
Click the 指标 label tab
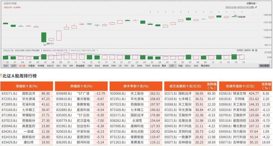6,66
